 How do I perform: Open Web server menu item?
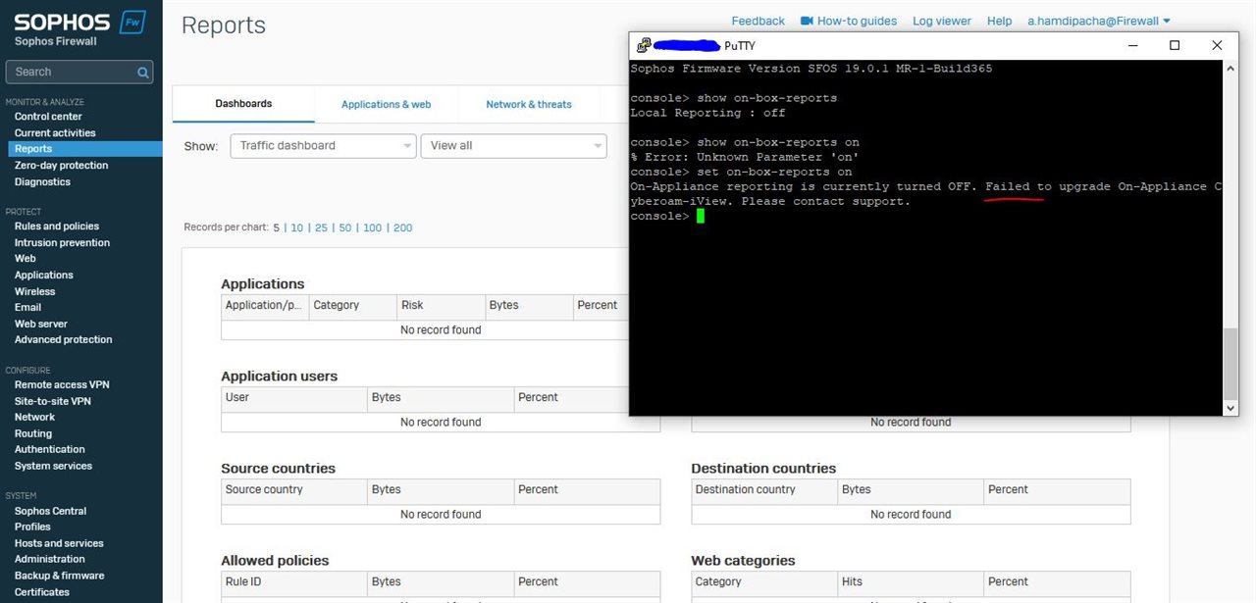pos(40,324)
